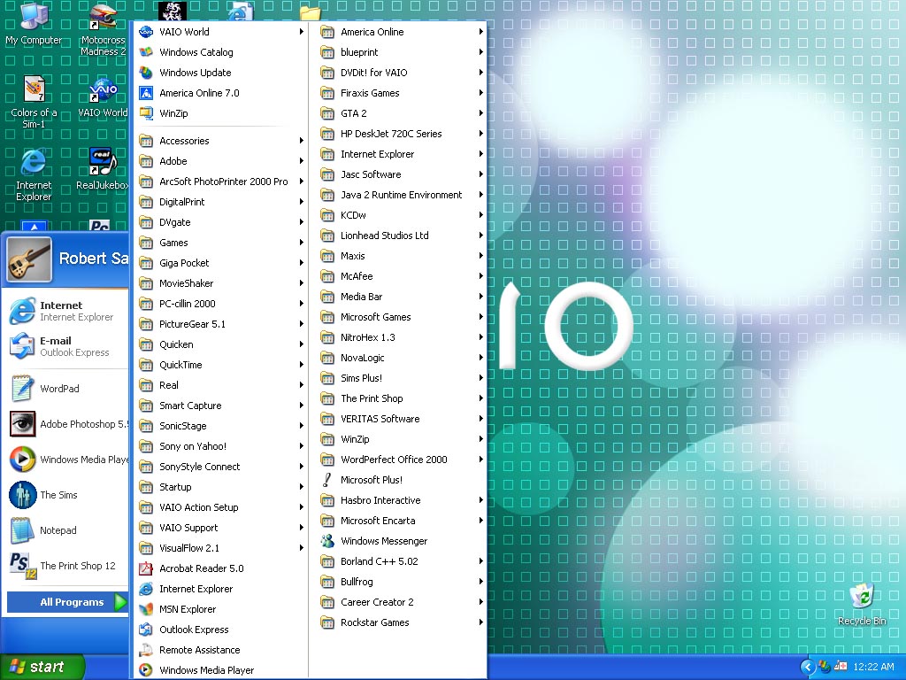
Task: Open the Recycle Bin
Action: pos(862,604)
